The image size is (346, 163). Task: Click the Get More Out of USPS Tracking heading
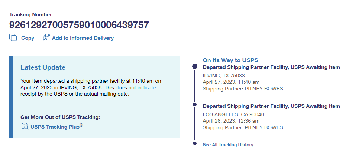click(x=60, y=117)
